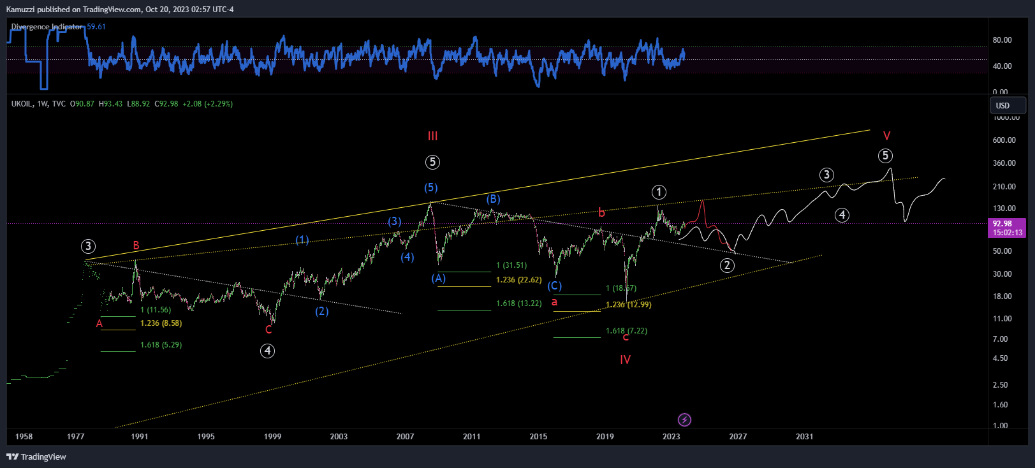Click the 210.00 price axis label
The height and width of the screenshot is (468, 1035).
click(x=1004, y=187)
